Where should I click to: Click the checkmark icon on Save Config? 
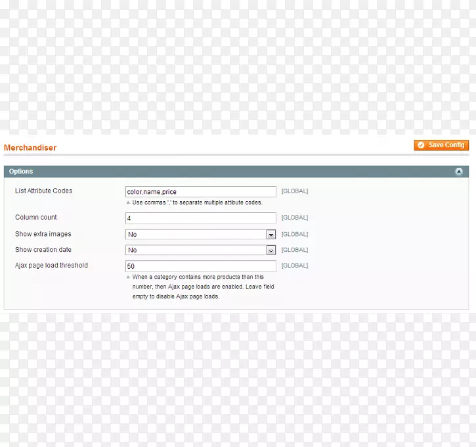tap(421, 145)
